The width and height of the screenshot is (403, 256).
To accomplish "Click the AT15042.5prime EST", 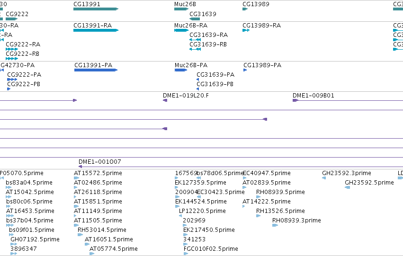I will (x=9, y=197).
